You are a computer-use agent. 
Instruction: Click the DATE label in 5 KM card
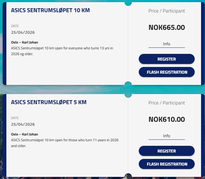(x=15, y=118)
